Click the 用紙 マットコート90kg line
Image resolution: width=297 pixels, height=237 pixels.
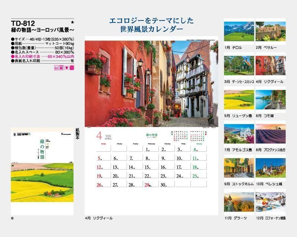(42, 44)
